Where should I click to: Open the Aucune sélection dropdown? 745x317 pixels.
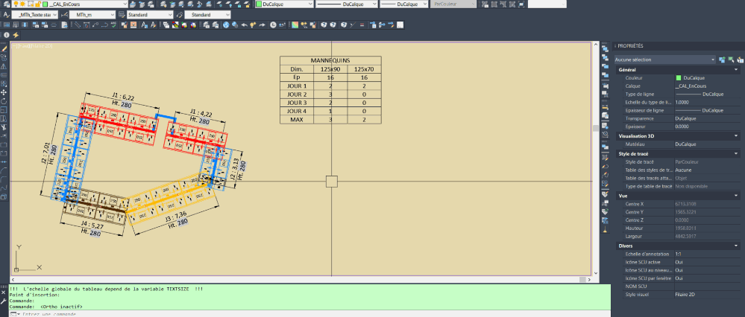point(664,60)
